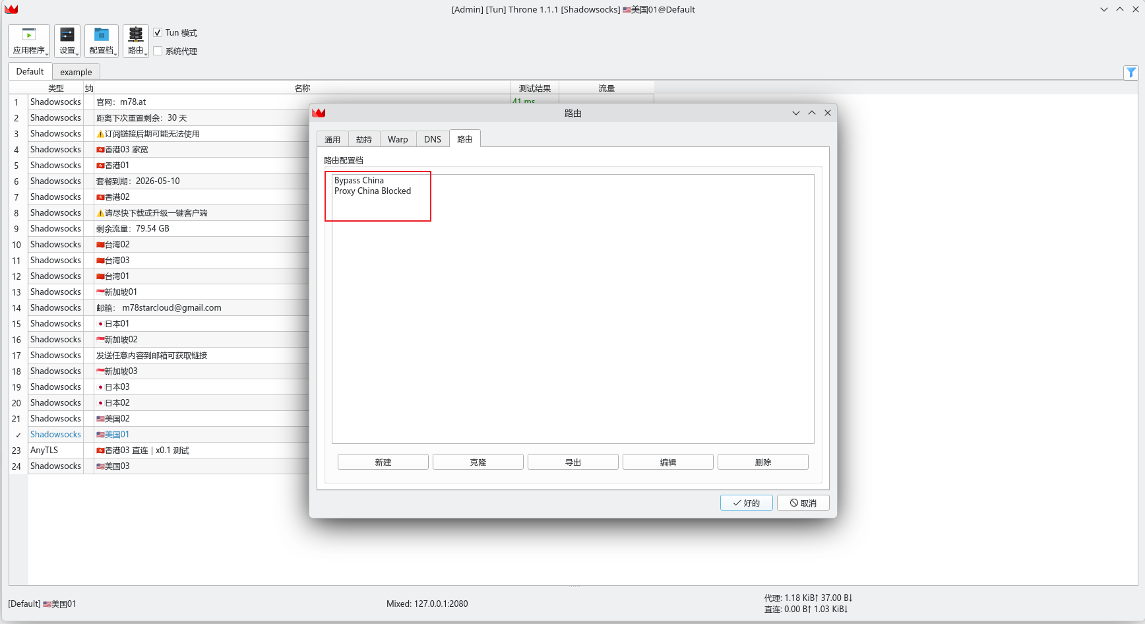Click the 新建 button
The height and width of the screenshot is (624, 1145).
point(383,462)
